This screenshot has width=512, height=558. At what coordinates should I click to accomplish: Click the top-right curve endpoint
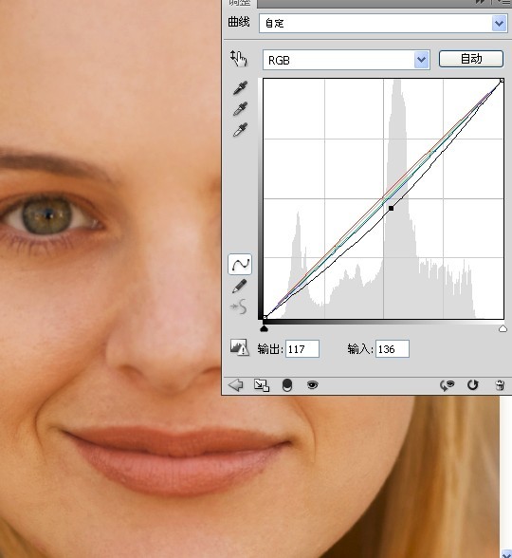tap(502, 81)
